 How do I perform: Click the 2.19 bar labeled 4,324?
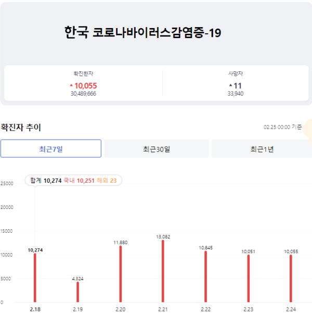pos(77,292)
